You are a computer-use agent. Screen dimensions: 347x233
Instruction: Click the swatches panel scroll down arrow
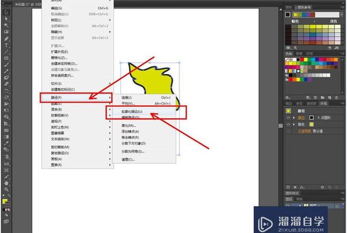(343, 93)
